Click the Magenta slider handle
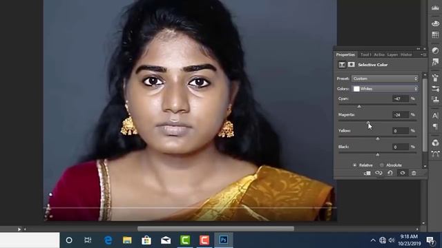Screen dimensions: 442x248 click(x=368, y=123)
